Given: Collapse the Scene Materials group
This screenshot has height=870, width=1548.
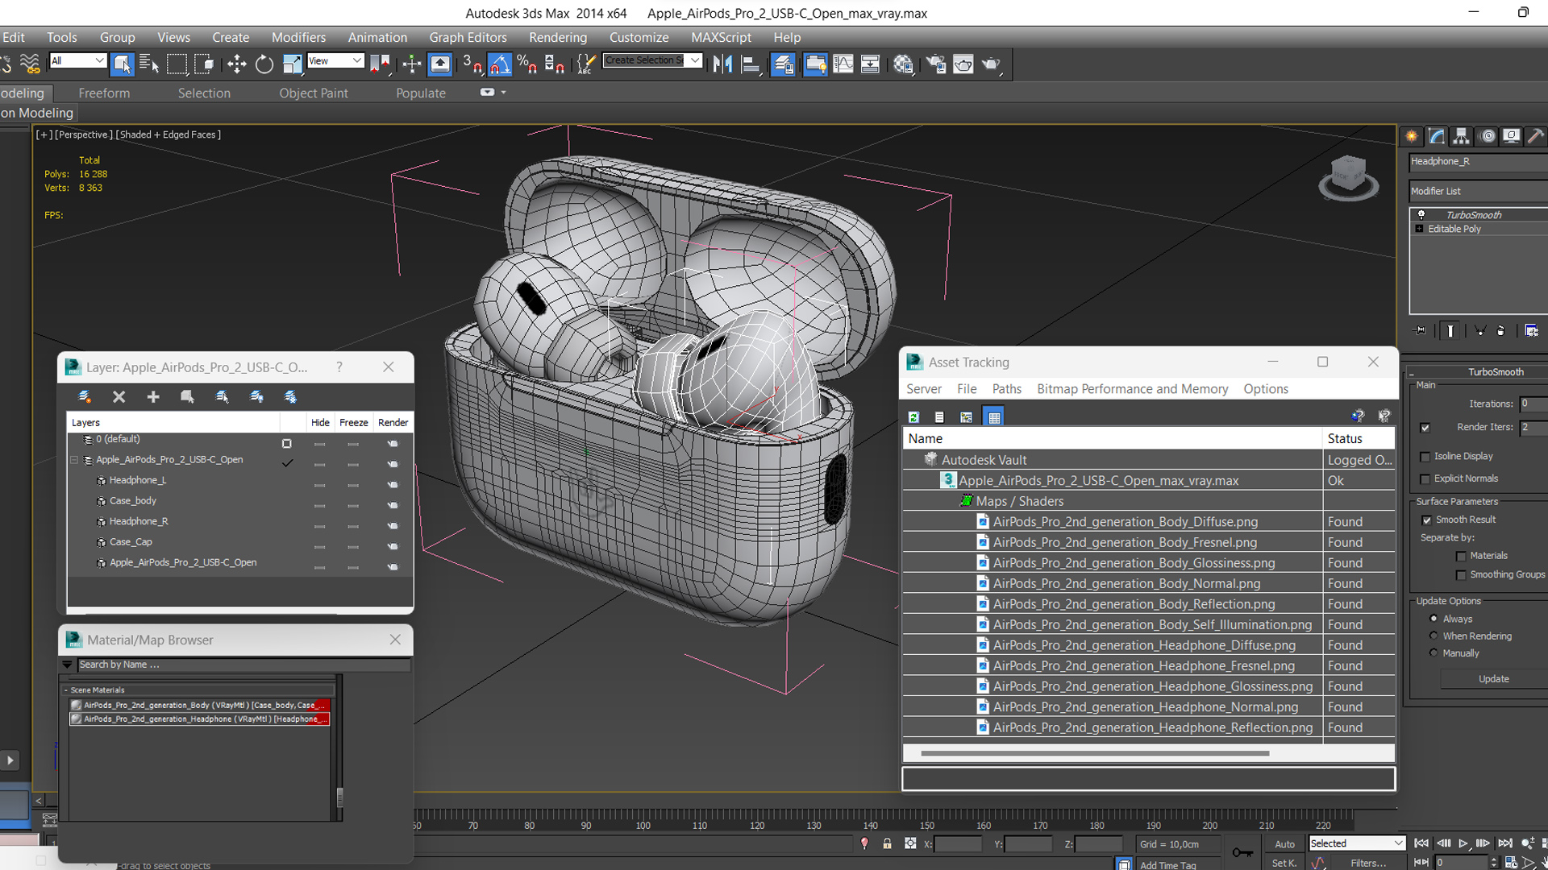Looking at the screenshot, I should 65,690.
